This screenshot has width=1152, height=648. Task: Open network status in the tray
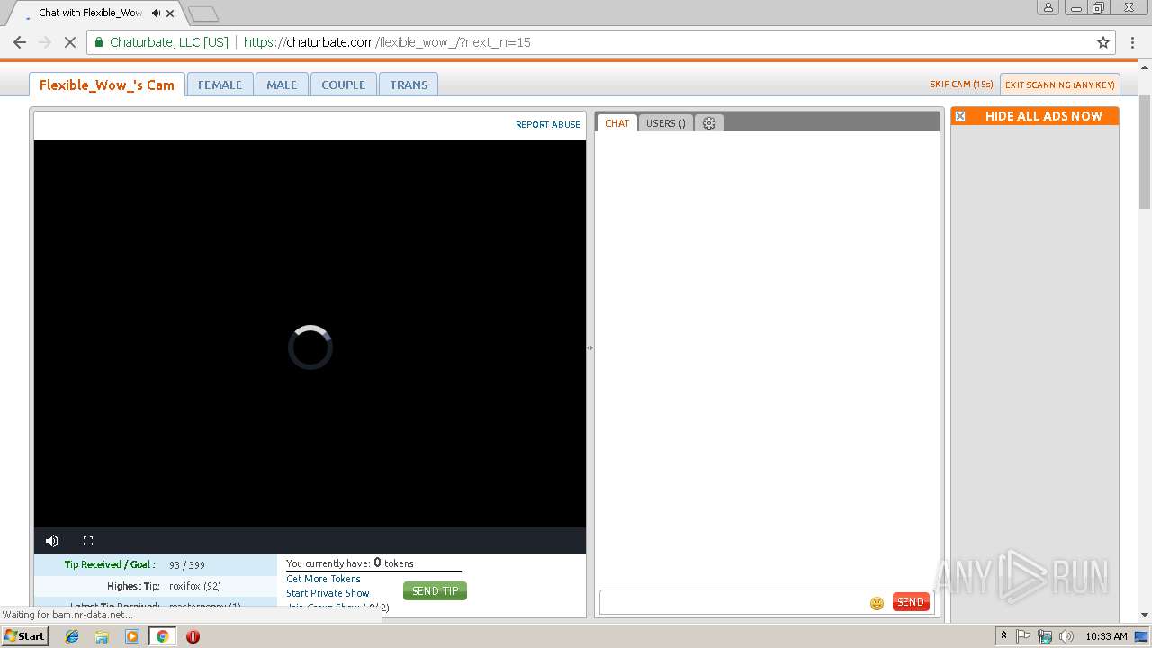point(1045,636)
